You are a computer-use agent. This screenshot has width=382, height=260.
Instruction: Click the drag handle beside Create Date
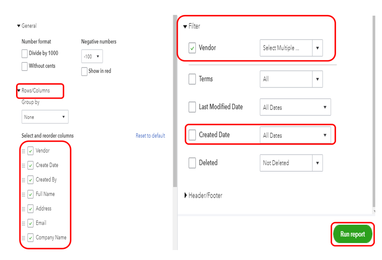[23, 165]
